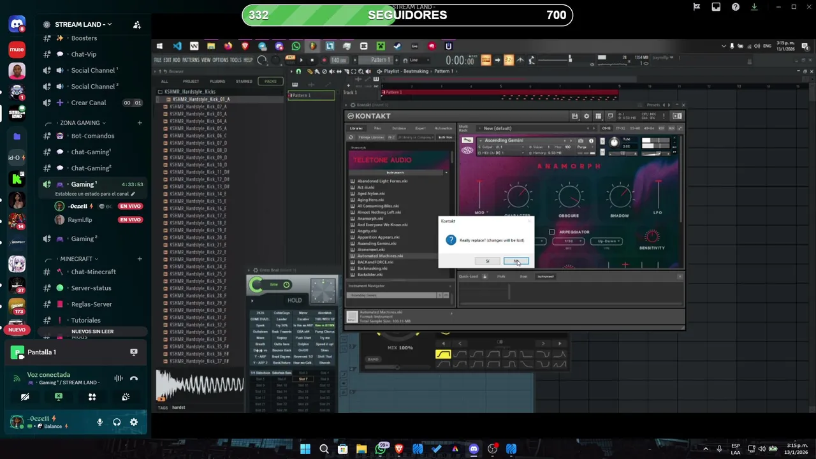Join Social Channel ¹ voice channel
The width and height of the screenshot is (816, 459).
(x=93, y=70)
